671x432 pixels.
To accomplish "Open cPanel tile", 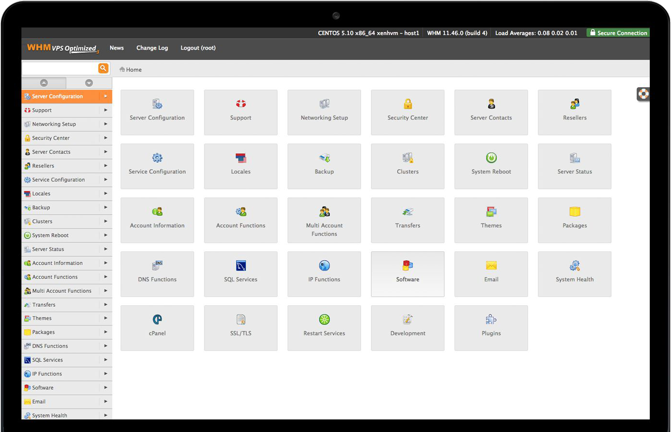I will (157, 328).
